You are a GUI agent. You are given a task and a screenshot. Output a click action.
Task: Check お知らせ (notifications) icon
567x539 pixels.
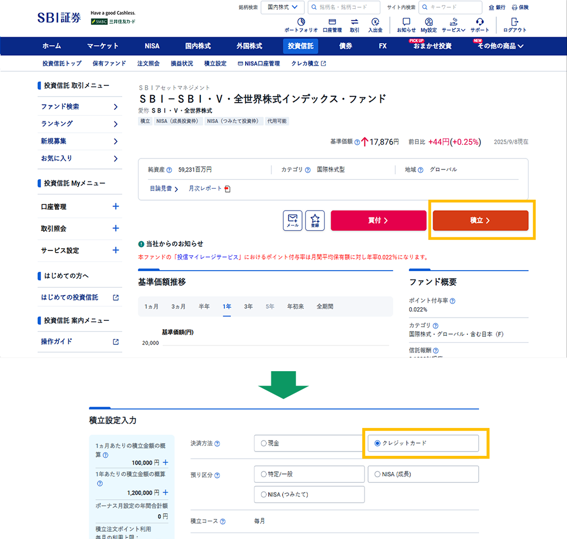tap(406, 25)
